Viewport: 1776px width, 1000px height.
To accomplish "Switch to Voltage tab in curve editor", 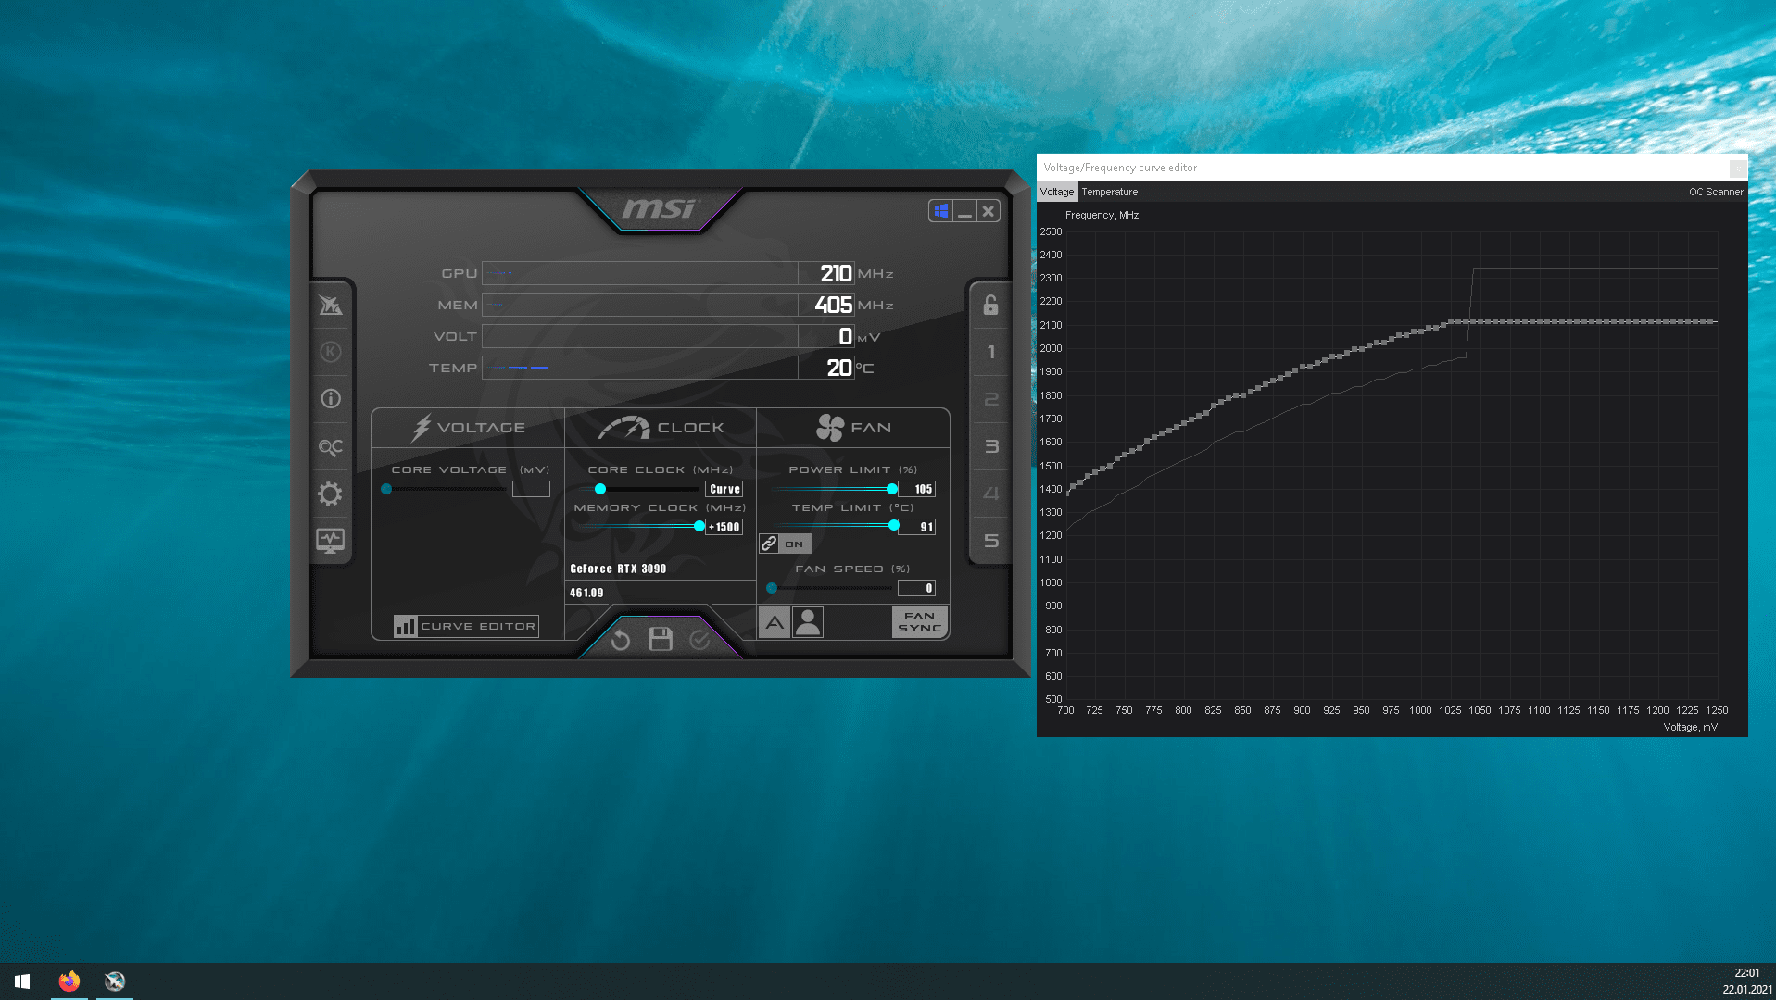I will (1057, 192).
